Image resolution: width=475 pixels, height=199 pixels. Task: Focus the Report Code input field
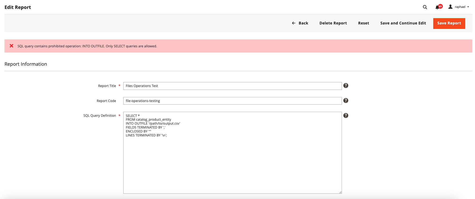(x=232, y=101)
